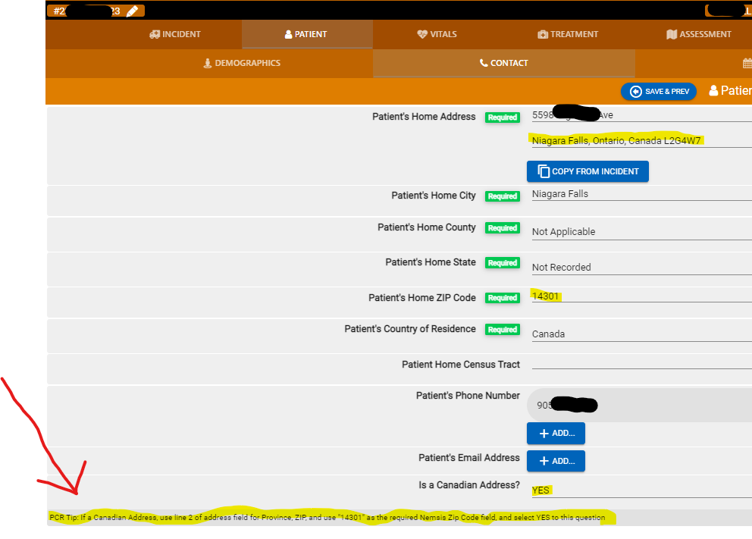Click the address line two field
The image size is (752, 539).
pos(641,140)
